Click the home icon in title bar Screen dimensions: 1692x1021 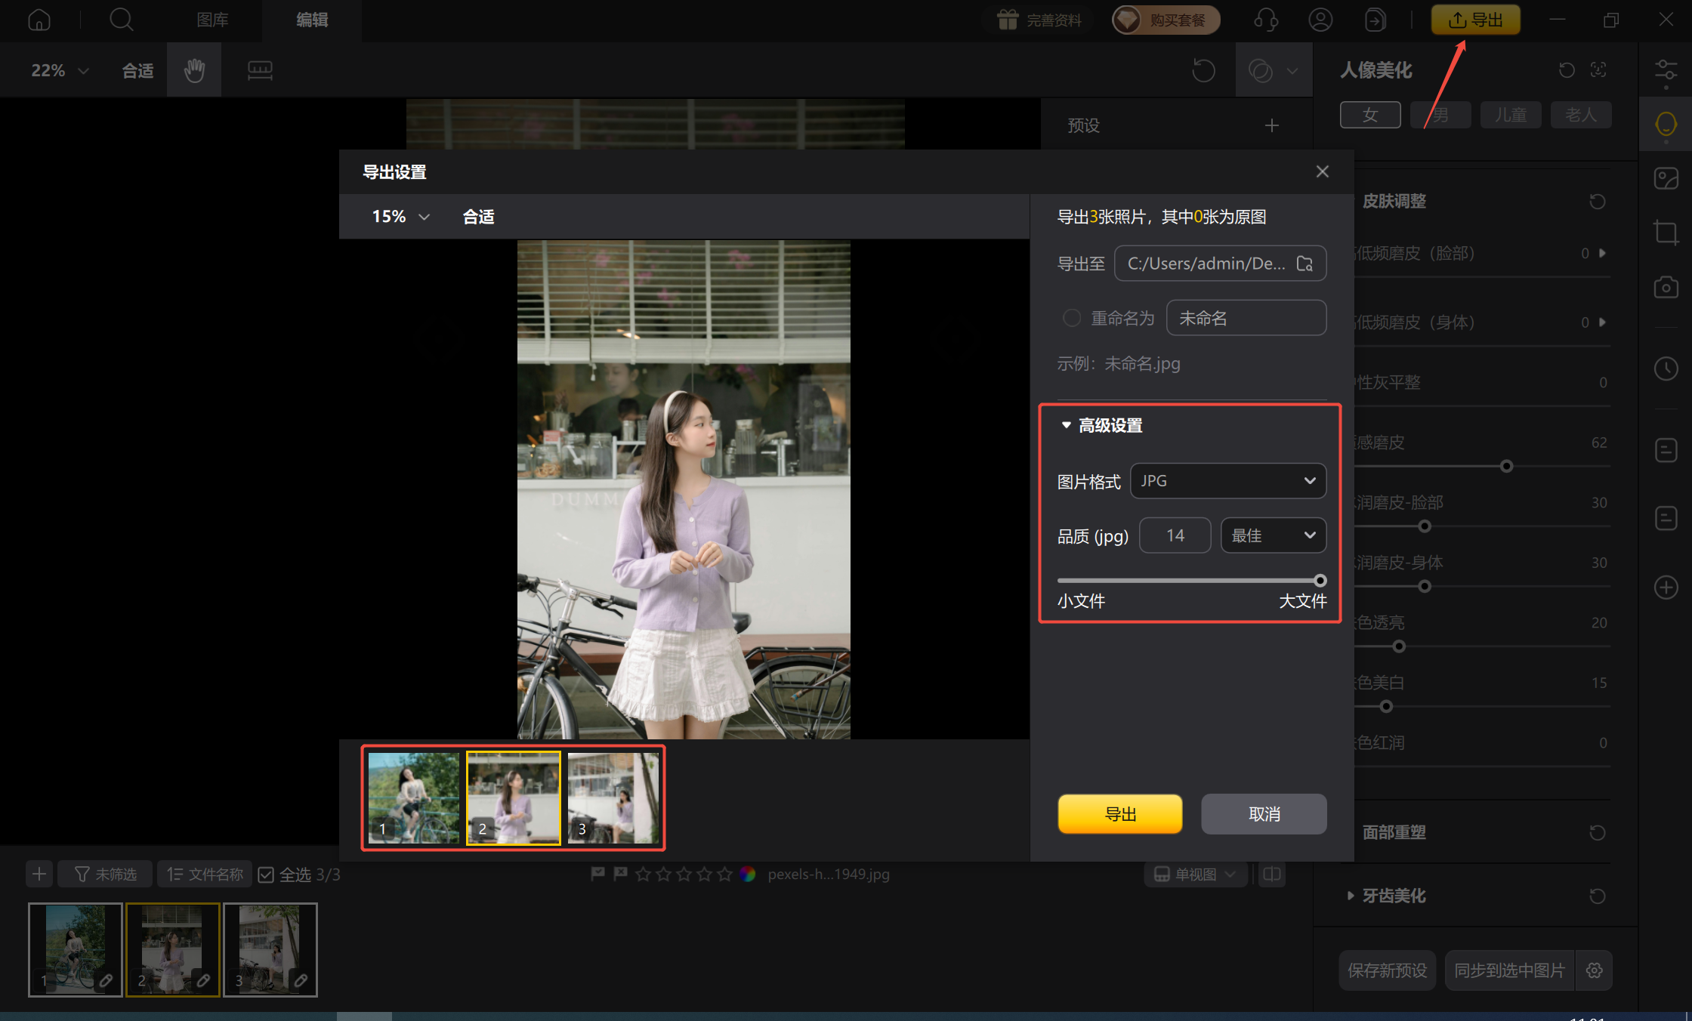click(x=39, y=20)
